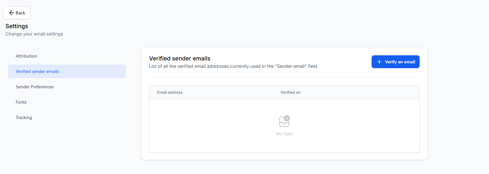489x174 pixels.
Task: Open the Attribution settings section
Action: [x=27, y=56]
